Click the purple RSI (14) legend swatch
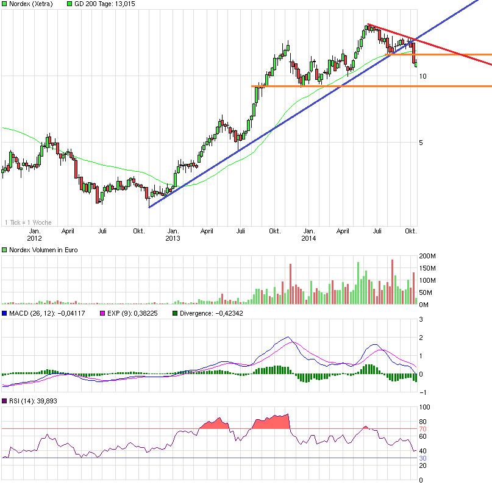This screenshot has width=492, height=485. pyautogui.click(x=4, y=401)
